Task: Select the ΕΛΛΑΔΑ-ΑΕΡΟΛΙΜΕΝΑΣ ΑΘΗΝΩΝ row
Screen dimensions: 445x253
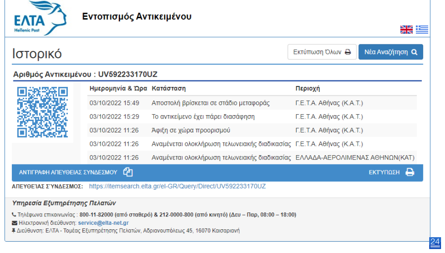Action: [x=252, y=158]
